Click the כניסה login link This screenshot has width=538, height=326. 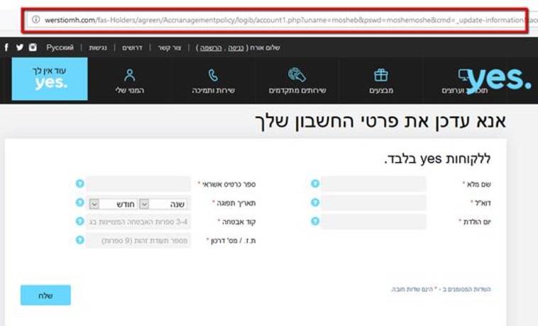click(x=236, y=47)
